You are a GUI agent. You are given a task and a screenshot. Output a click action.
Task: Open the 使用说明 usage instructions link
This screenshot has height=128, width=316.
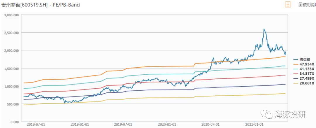pyautogui.click(x=309, y=5)
